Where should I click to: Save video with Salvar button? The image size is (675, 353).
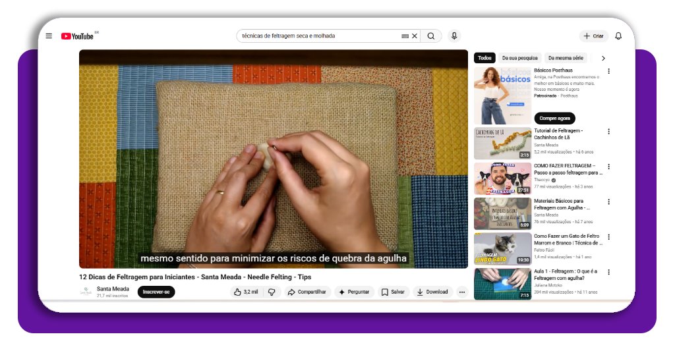(x=393, y=292)
